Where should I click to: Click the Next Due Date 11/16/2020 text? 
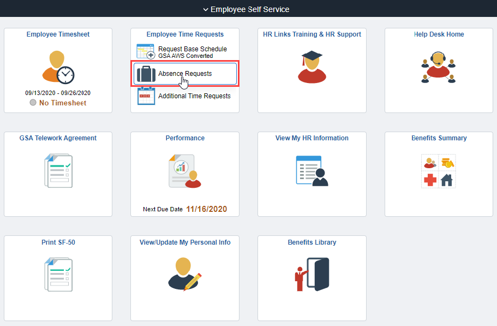184,209
